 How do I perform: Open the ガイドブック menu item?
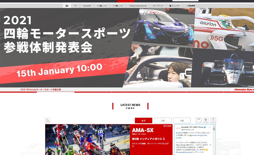coord(158,6)
